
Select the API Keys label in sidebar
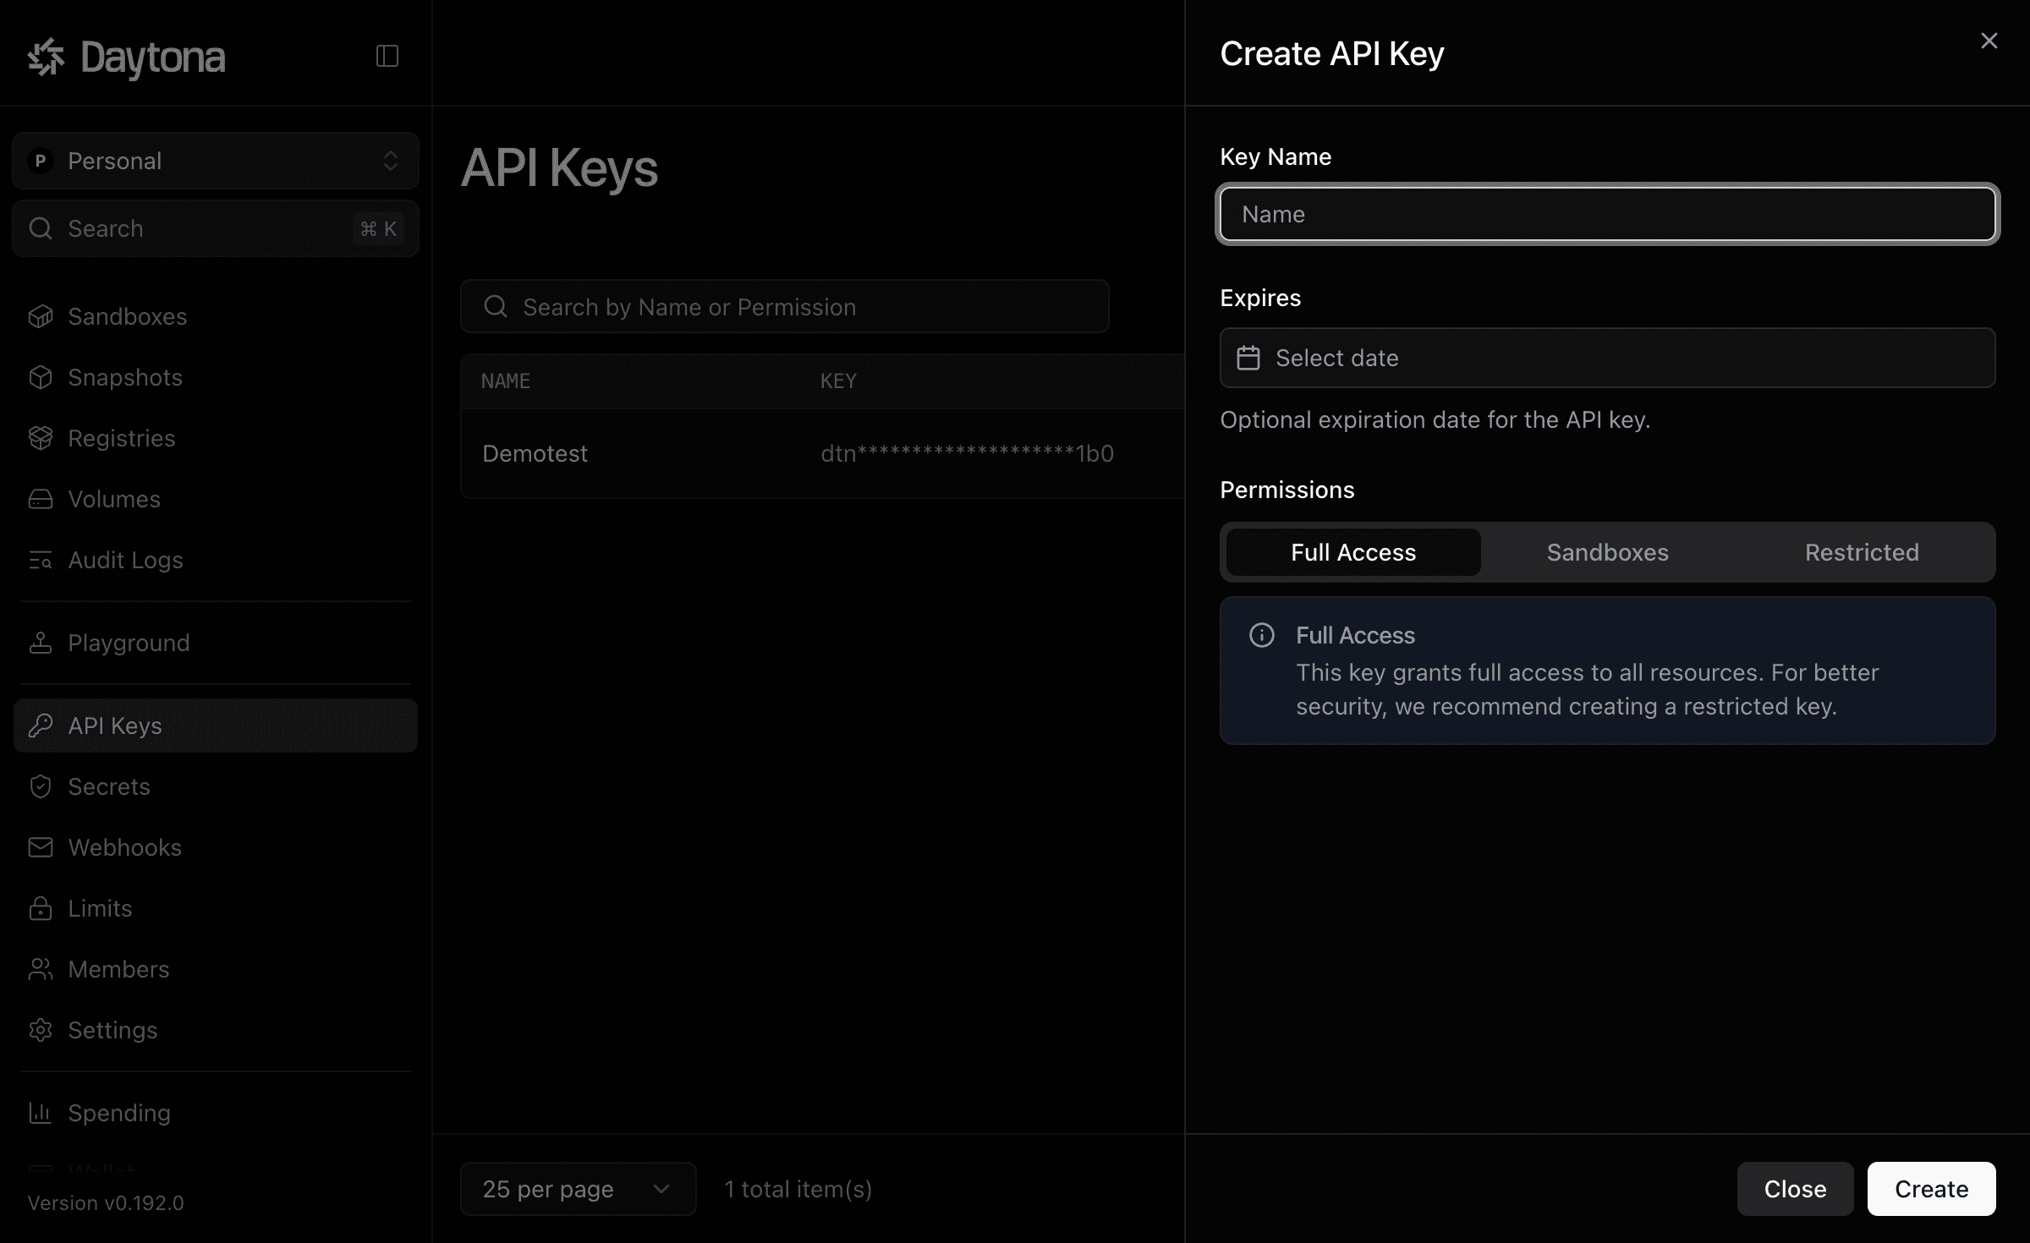tap(115, 726)
